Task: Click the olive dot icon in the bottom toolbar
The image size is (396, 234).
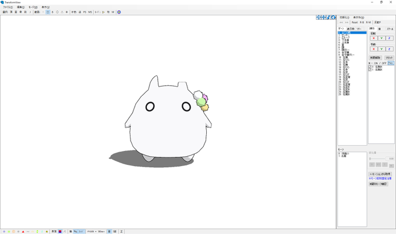Action: click(x=47, y=232)
